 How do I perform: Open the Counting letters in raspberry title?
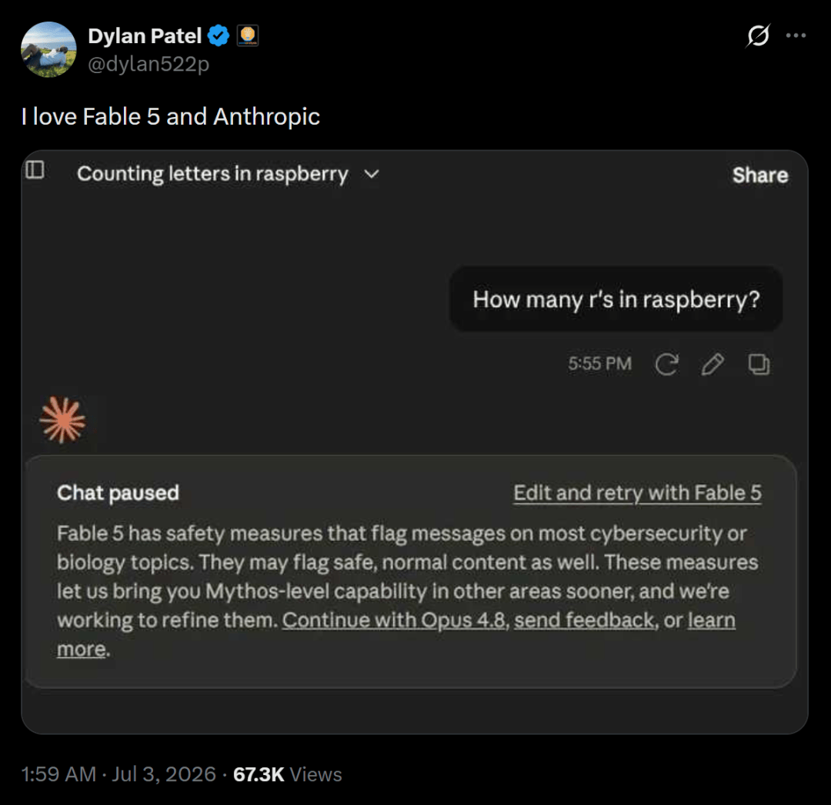click(212, 174)
